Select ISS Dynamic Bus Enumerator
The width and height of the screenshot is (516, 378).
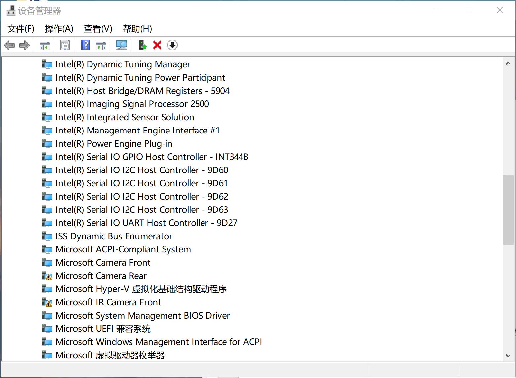[x=114, y=236]
